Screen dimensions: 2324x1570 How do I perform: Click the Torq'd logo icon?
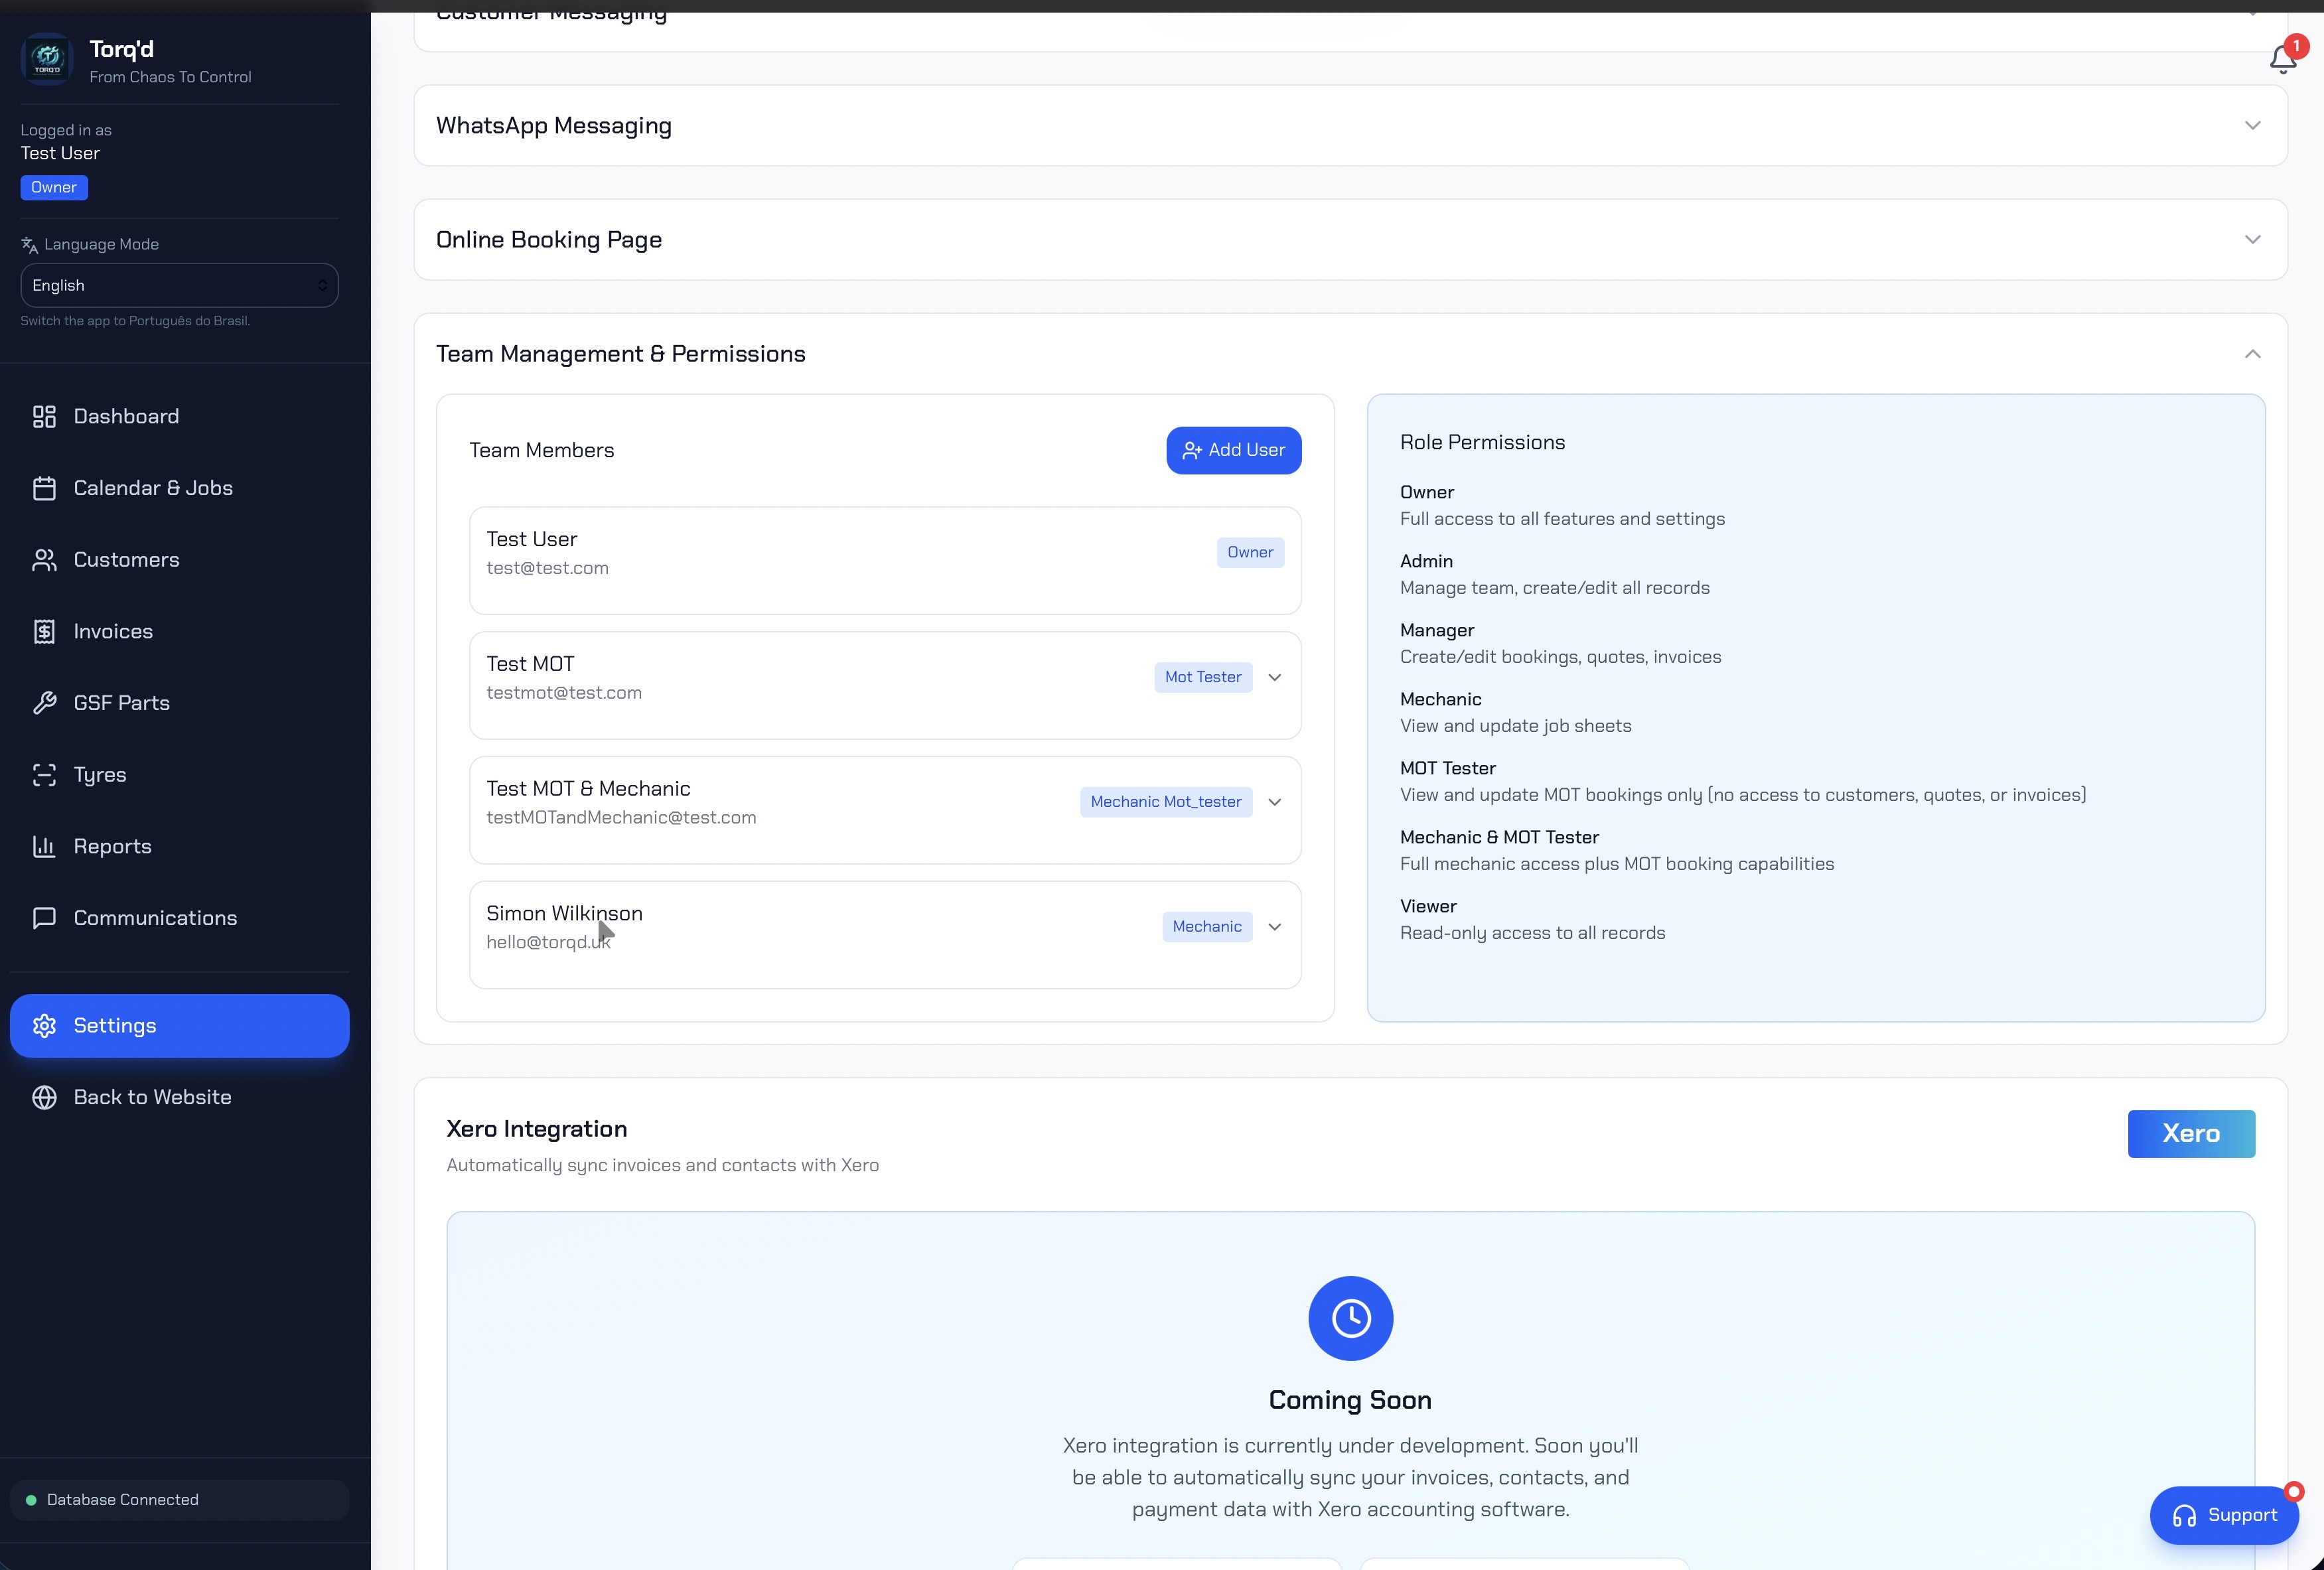click(47, 60)
